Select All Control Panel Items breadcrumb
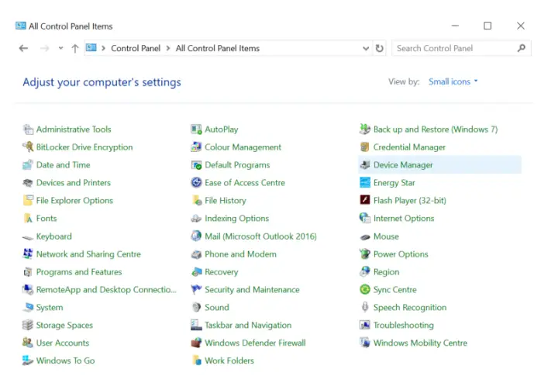The width and height of the screenshot is (541, 376). point(217,48)
